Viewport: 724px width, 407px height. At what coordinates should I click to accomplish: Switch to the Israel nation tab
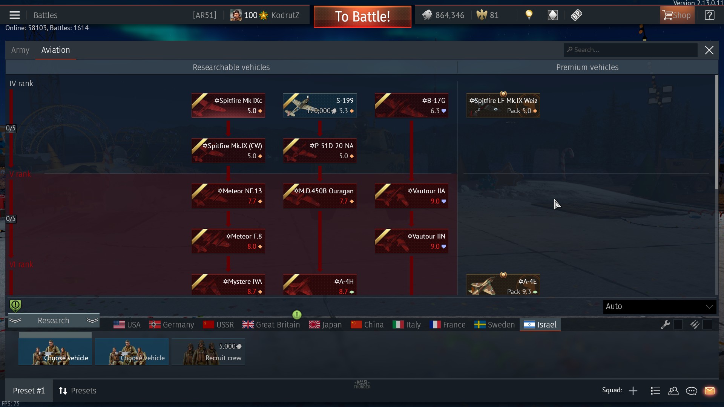tap(540, 324)
